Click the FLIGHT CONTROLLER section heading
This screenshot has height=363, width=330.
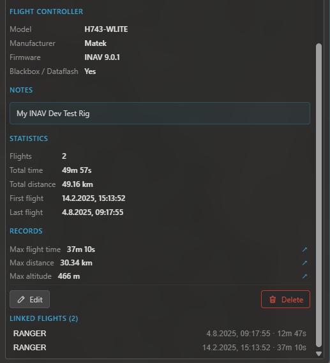coord(47,11)
